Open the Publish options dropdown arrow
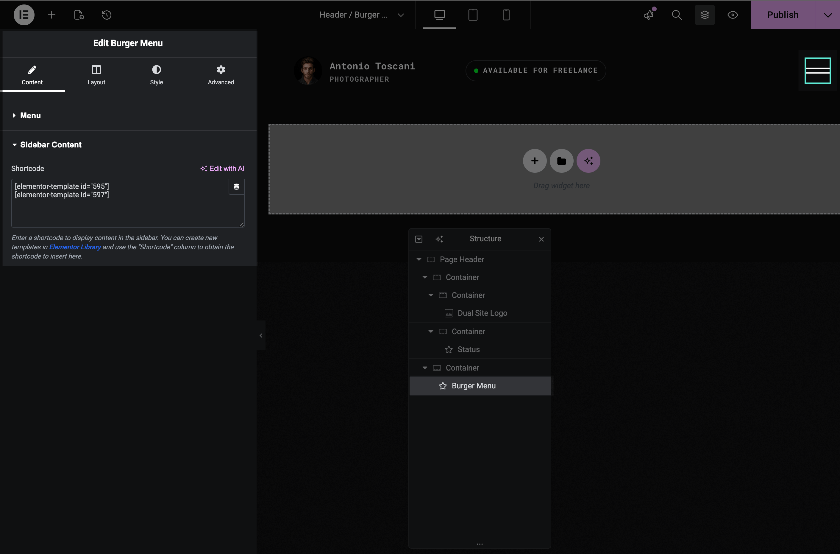Image resolution: width=840 pixels, height=554 pixels. coord(827,15)
